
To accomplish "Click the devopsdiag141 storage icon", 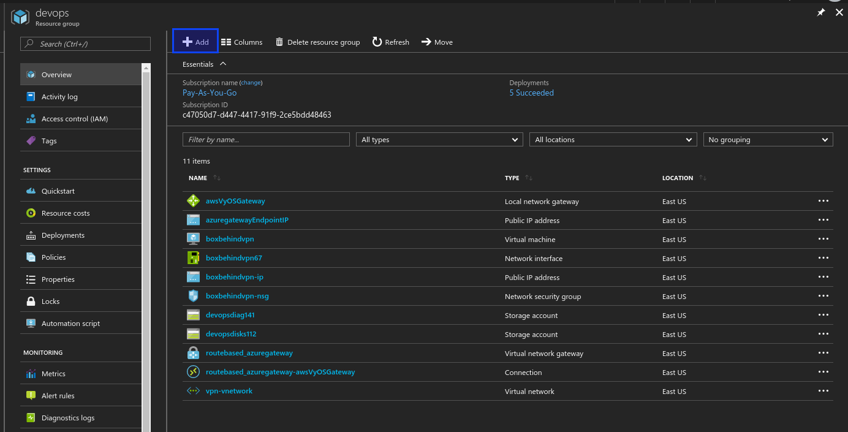I will pos(194,315).
